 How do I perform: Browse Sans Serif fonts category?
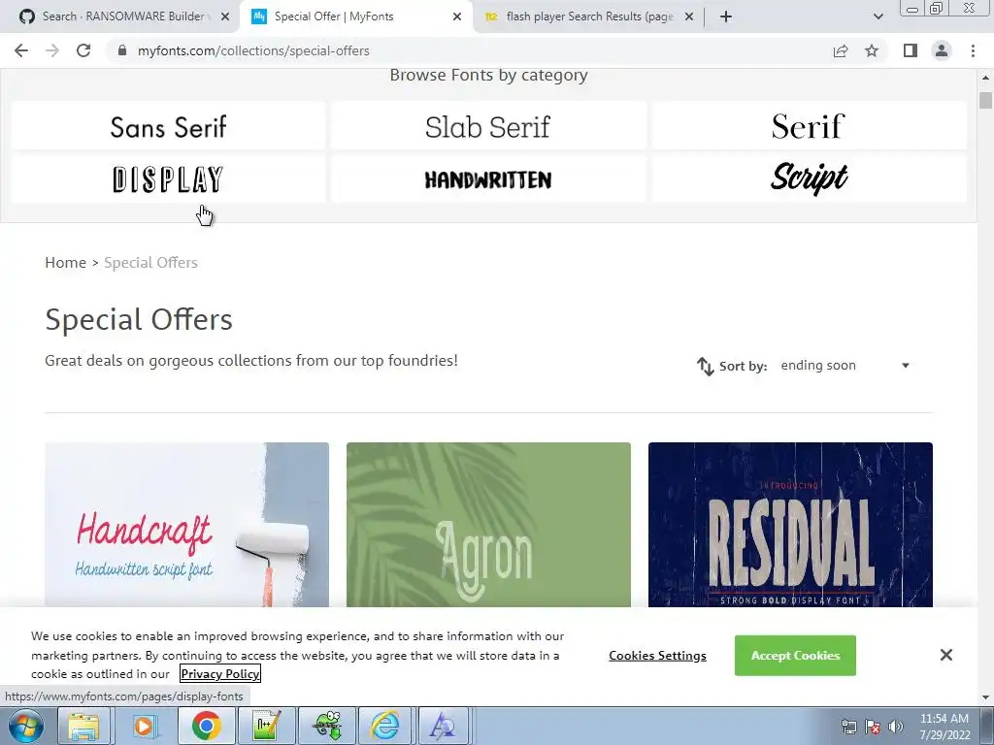168,126
